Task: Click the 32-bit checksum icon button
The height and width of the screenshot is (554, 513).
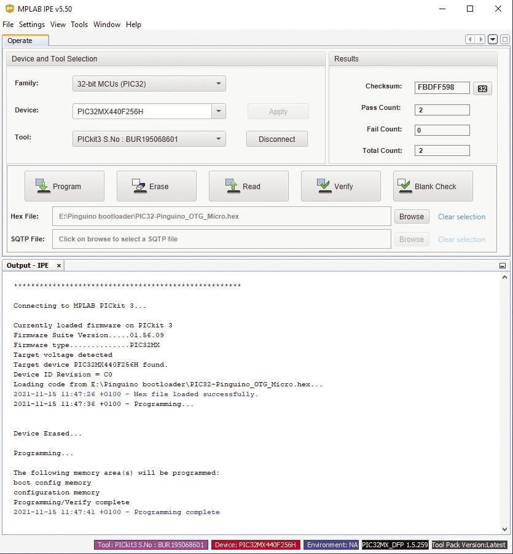Action: pyautogui.click(x=482, y=88)
